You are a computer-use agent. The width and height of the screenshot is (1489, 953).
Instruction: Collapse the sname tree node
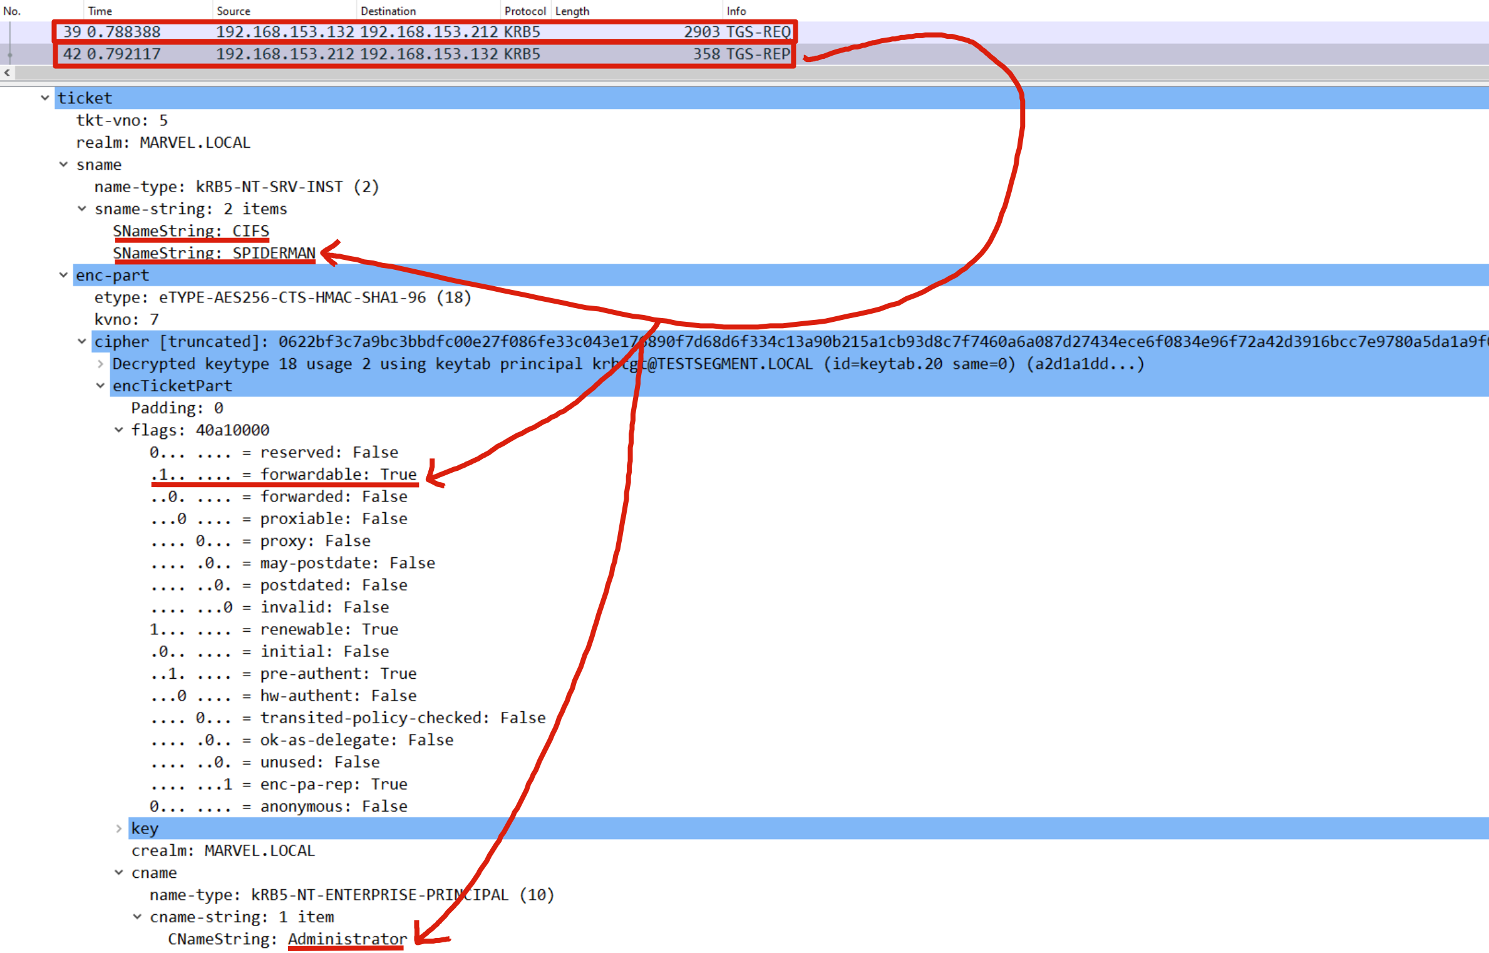63,165
